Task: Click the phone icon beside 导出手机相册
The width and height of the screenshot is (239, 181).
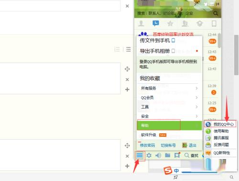Action: pyautogui.click(x=173, y=51)
